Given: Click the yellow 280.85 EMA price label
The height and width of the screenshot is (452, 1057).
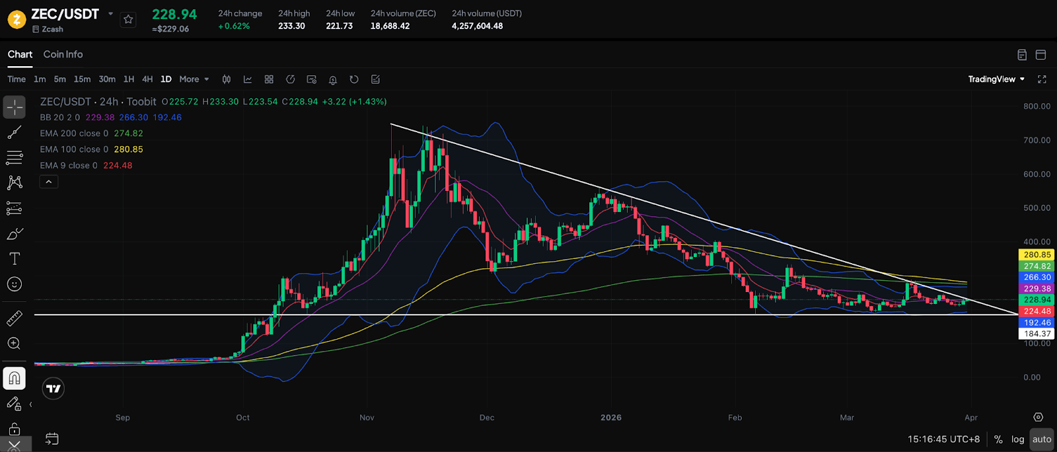Looking at the screenshot, I should click(1037, 255).
